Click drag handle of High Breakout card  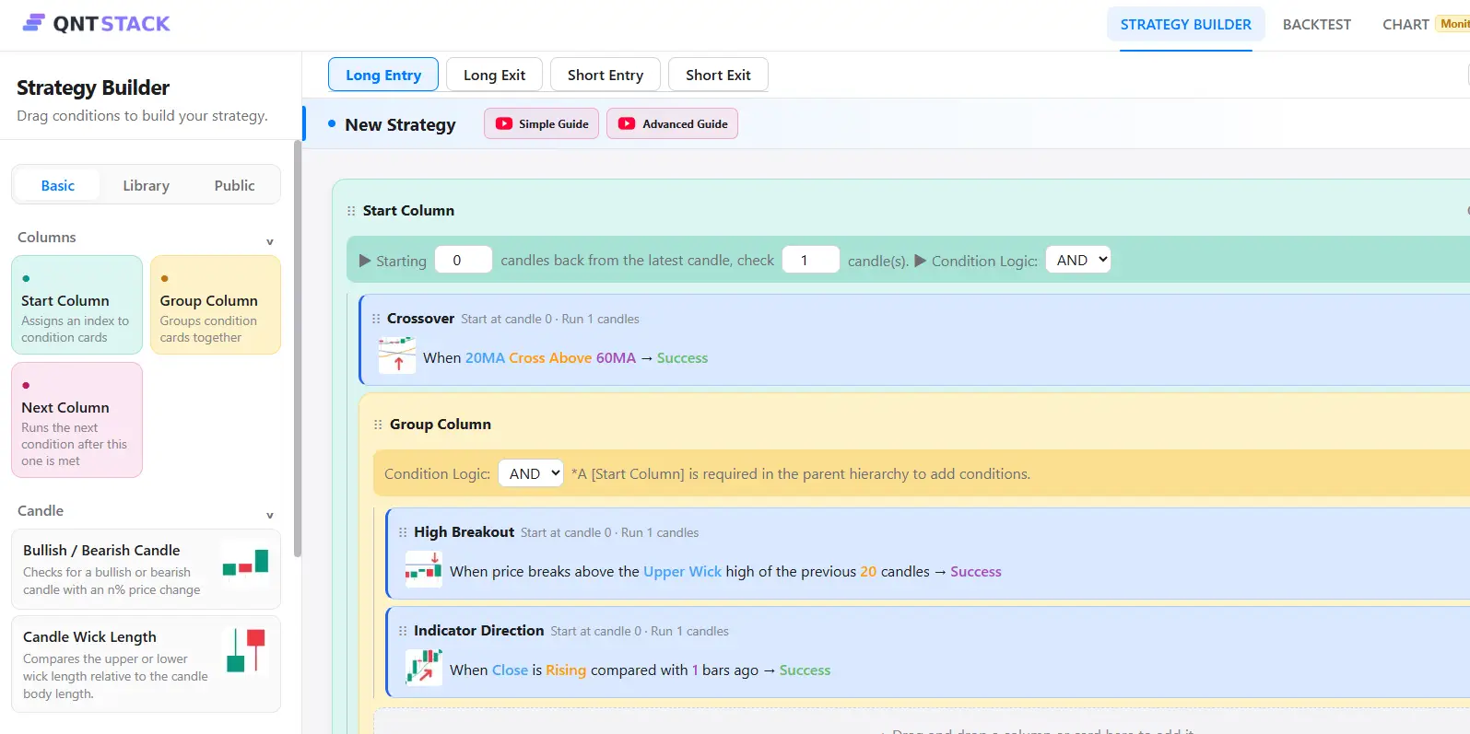(x=403, y=532)
